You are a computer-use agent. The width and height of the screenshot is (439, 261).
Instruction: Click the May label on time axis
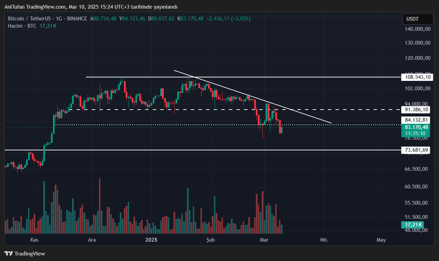(381, 240)
